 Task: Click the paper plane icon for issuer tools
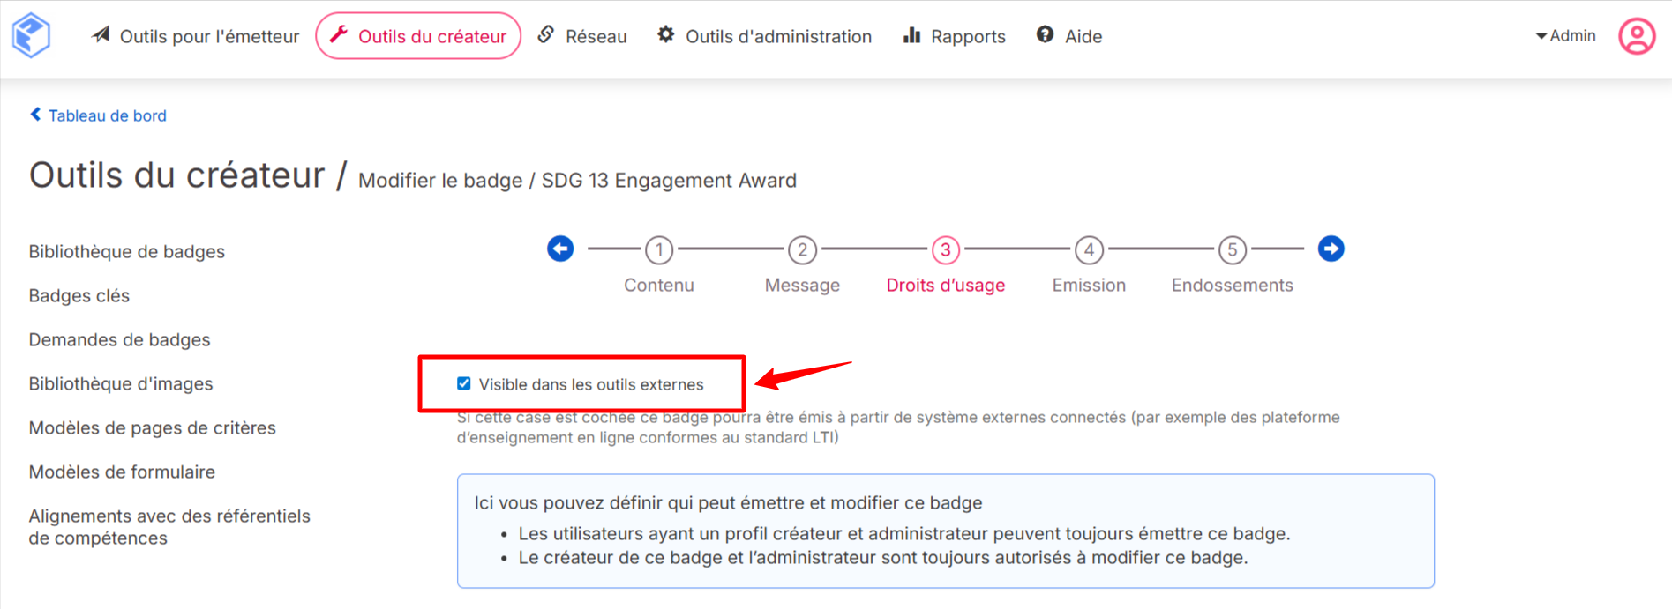[x=101, y=35]
